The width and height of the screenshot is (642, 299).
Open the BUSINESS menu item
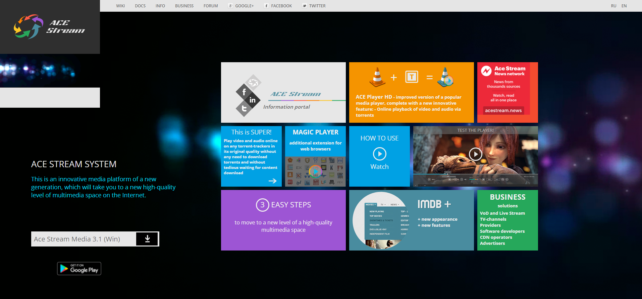click(x=184, y=6)
